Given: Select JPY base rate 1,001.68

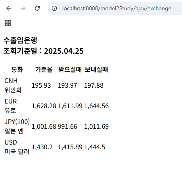Looking at the screenshot, I should pos(44,127).
